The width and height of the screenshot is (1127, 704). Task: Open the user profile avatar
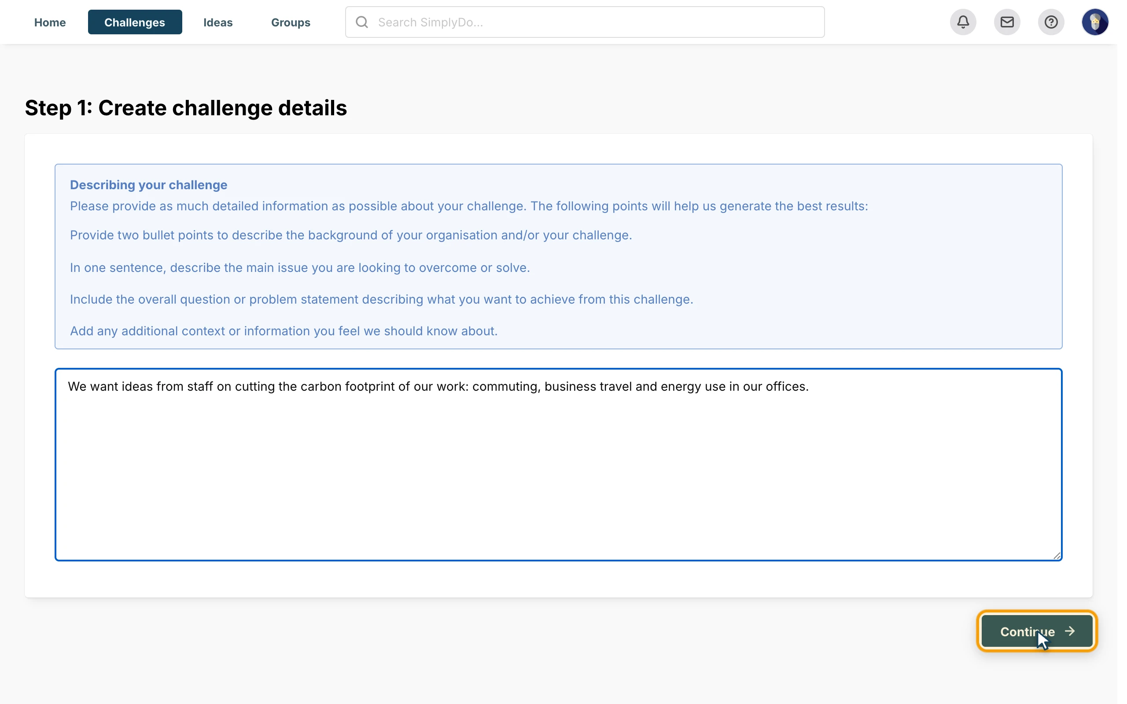click(1095, 22)
